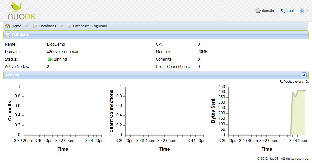Click the Client Connections label in details
The height and width of the screenshot is (163, 312).
(x=173, y=67)
